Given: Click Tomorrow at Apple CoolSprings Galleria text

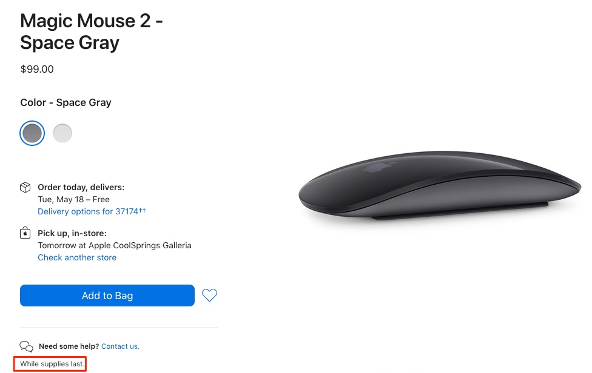Looking at the screenshot, I should 115,245.
